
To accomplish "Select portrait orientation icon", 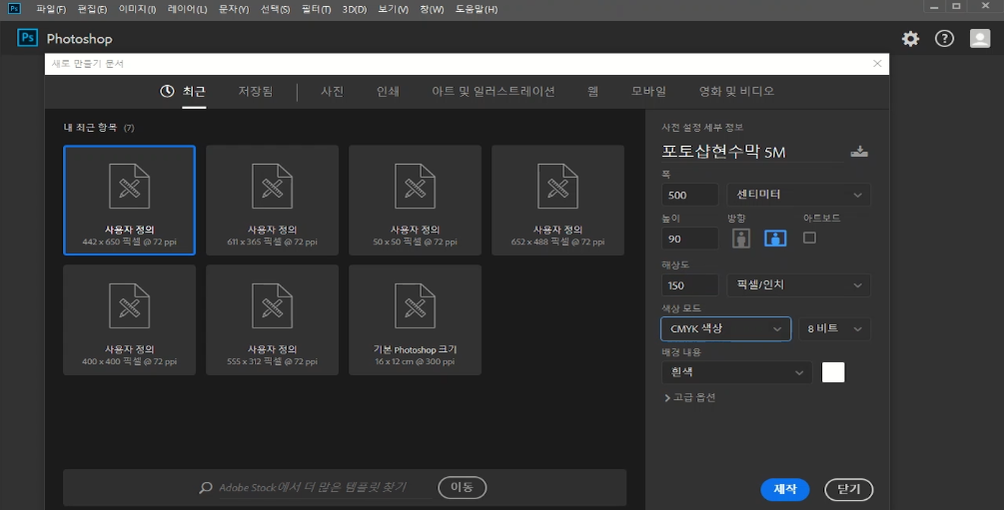I will tap(741, 239).
